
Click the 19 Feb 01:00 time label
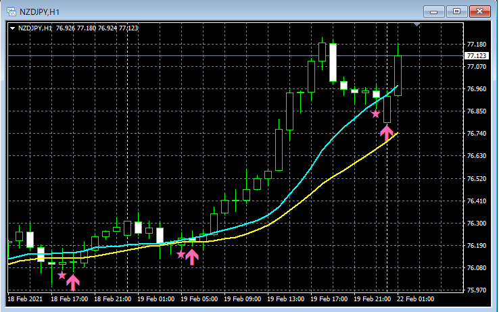click(156, 299)
